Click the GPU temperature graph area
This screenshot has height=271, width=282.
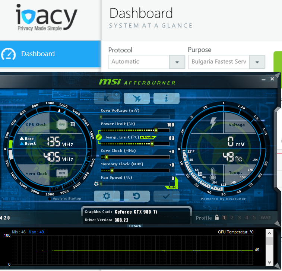133,250
